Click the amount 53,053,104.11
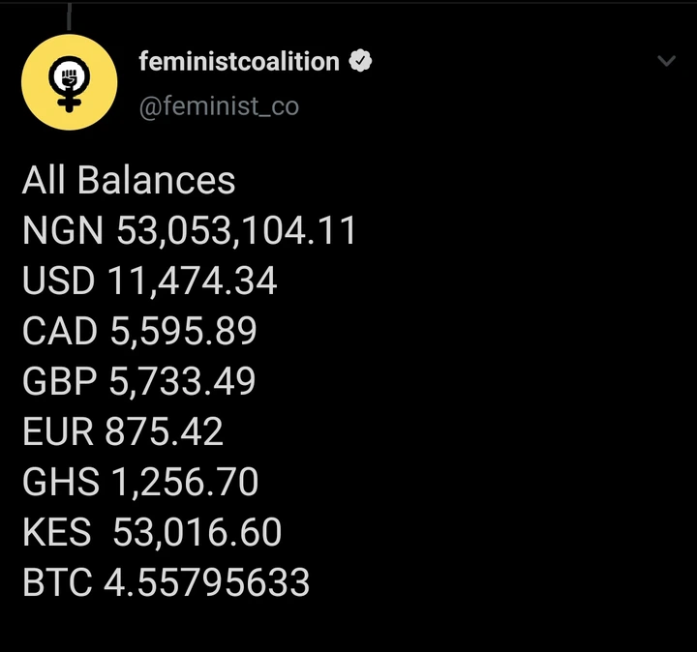The image size is (697, 652). point(237,231)
